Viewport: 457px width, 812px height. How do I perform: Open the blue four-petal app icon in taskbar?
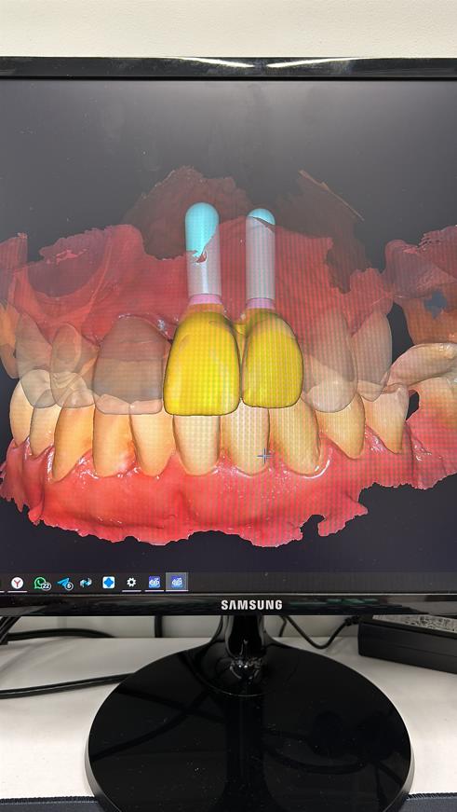(x=109, y=583)
